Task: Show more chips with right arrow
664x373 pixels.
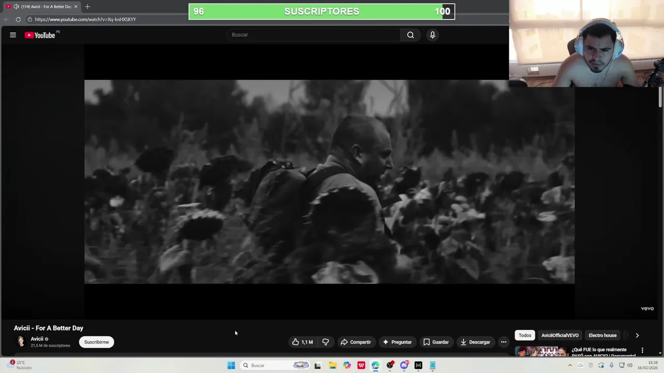Action: coord(637,335)
